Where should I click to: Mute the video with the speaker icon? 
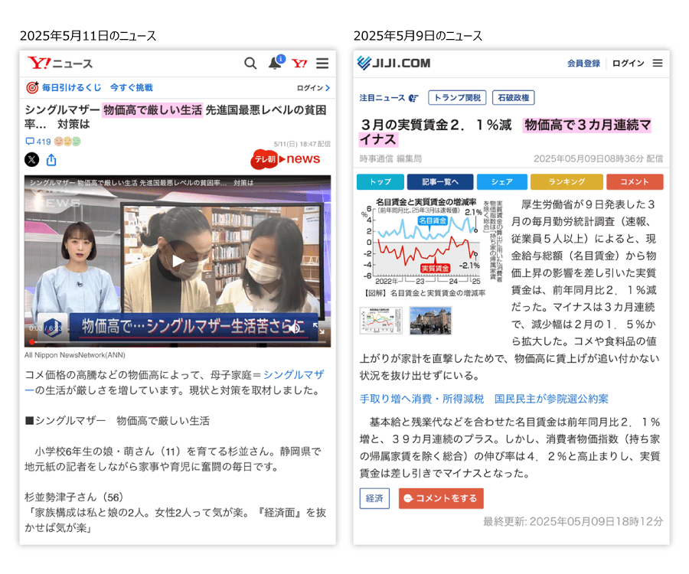point(295,328)
